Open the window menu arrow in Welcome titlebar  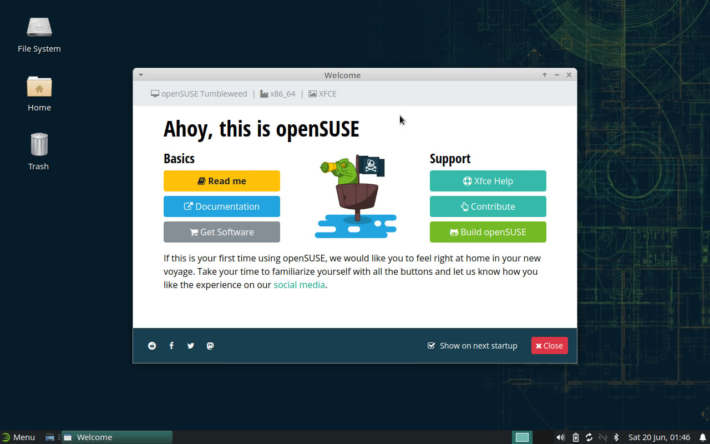(141, 75)
